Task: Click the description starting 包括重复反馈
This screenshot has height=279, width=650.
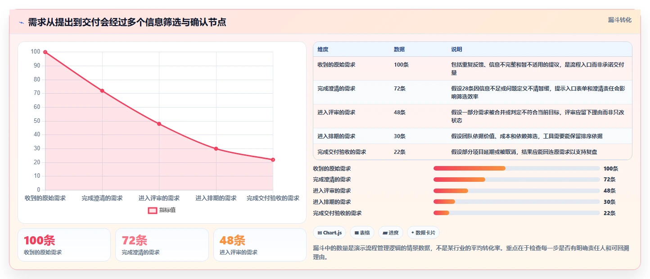Action: tap(538, 69)
